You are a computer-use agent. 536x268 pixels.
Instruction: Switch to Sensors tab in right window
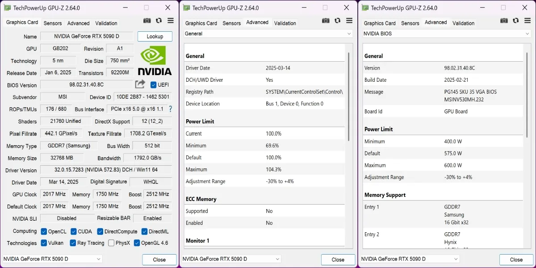coord(410,23)
